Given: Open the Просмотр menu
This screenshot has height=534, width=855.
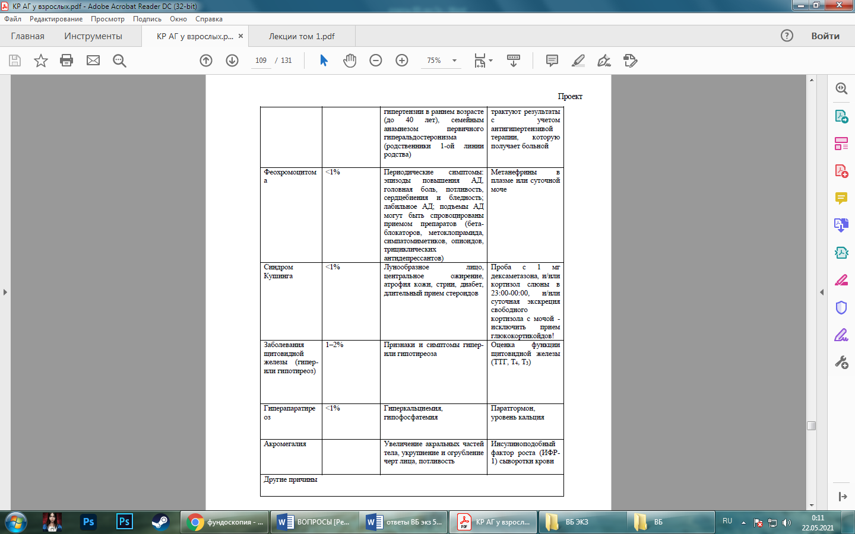Looking at the screenshot, I should click(107, 19).
